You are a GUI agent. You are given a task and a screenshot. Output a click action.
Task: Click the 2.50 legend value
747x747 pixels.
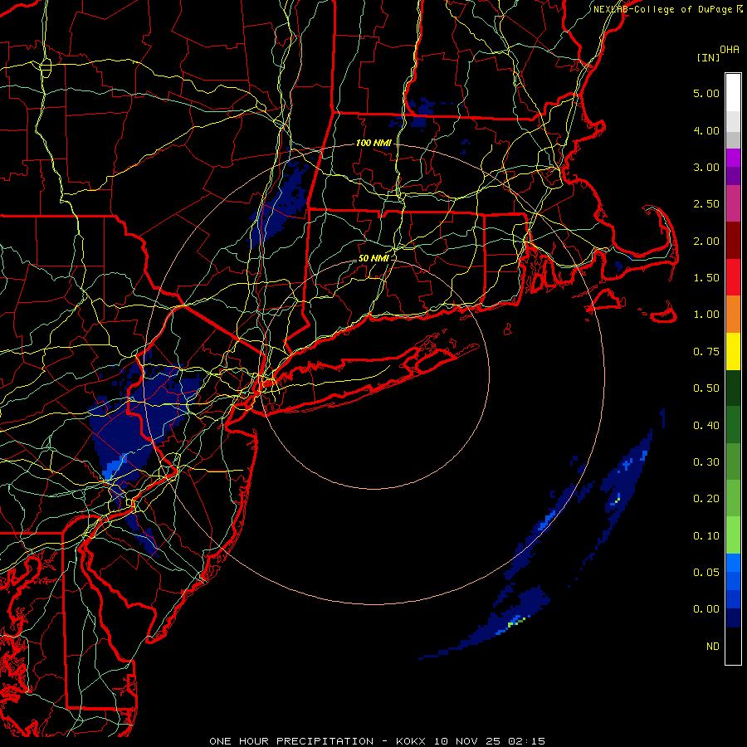(x=706, y=204)
